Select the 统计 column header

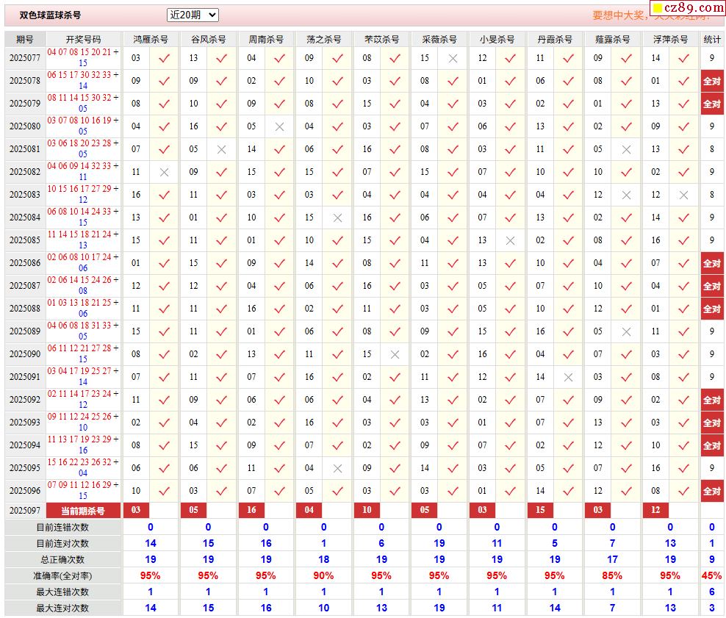coord(711,40)
